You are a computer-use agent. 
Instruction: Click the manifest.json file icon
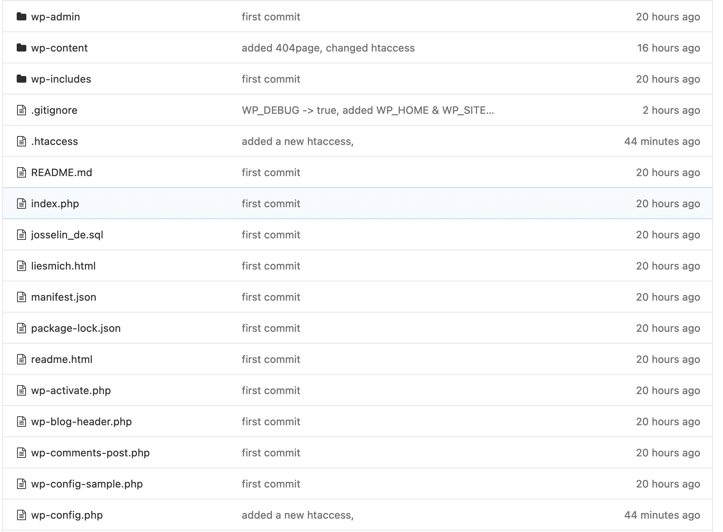point(22,297)
